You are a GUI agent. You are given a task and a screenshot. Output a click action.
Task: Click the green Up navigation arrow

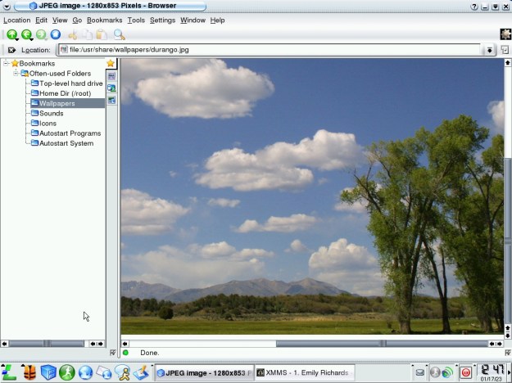pos(11,34)
